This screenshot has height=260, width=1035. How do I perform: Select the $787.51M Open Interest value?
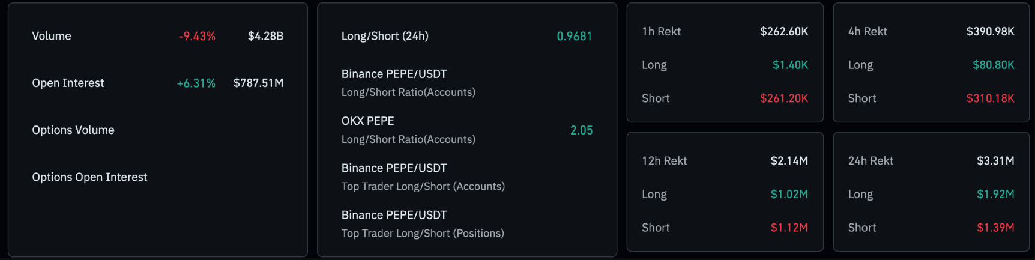(x=258, y=83)
